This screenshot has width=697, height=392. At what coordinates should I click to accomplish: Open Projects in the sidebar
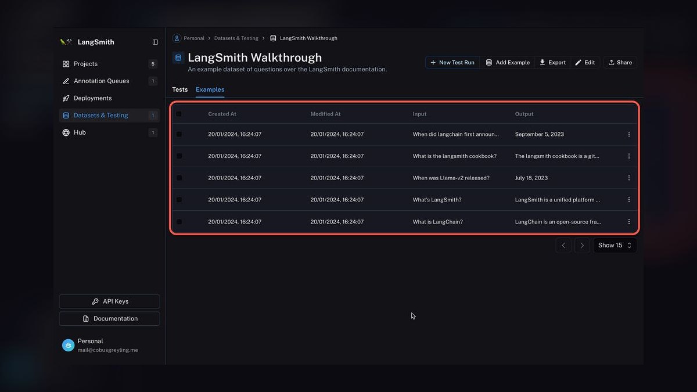[109, 64]
